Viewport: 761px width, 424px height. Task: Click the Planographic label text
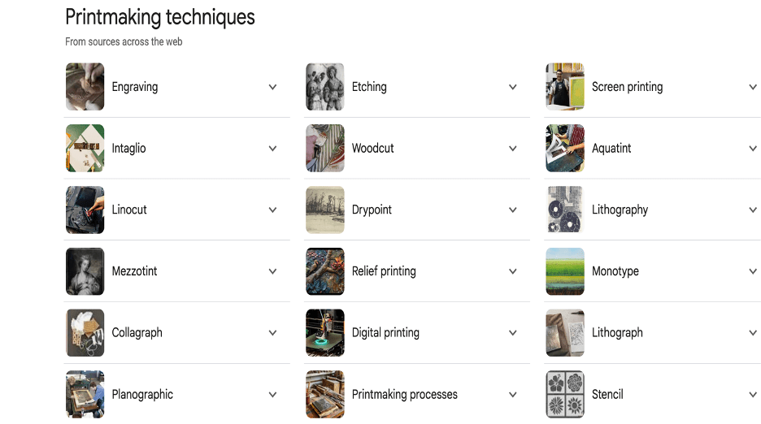coord(142,395)
